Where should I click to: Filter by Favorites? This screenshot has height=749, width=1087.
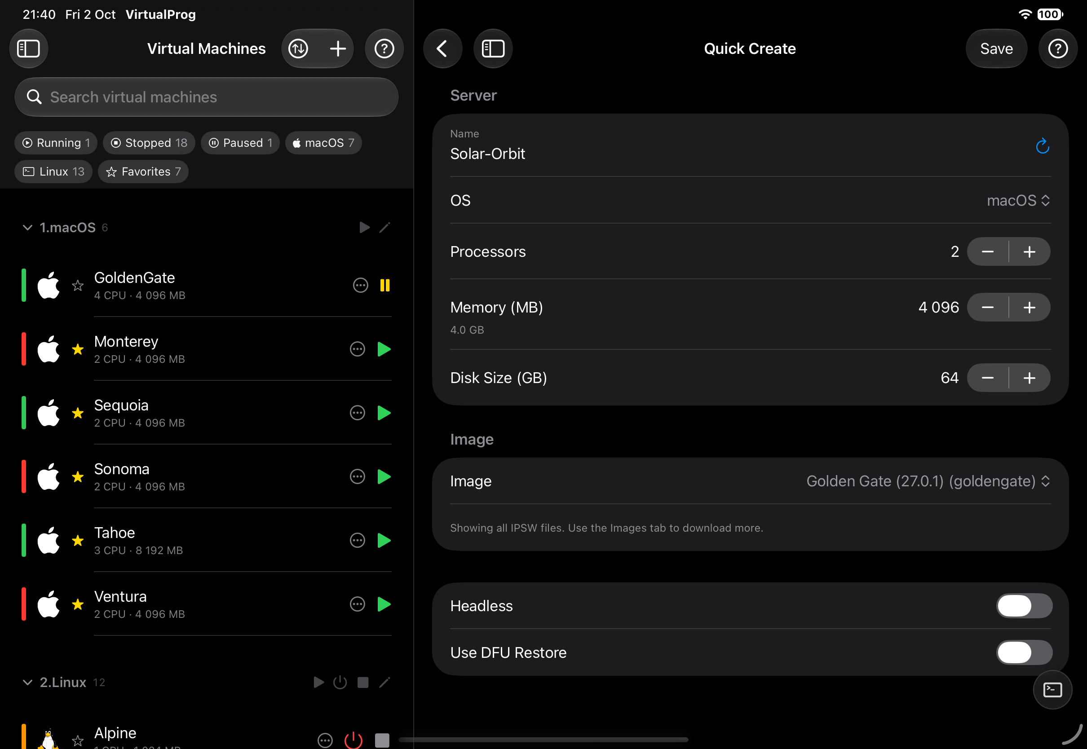click(x=143, y=172)
